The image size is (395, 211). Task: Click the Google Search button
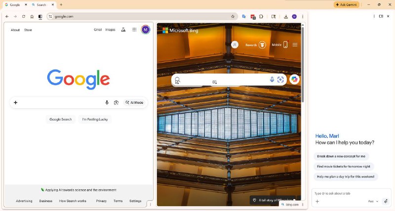click(60, 119)
